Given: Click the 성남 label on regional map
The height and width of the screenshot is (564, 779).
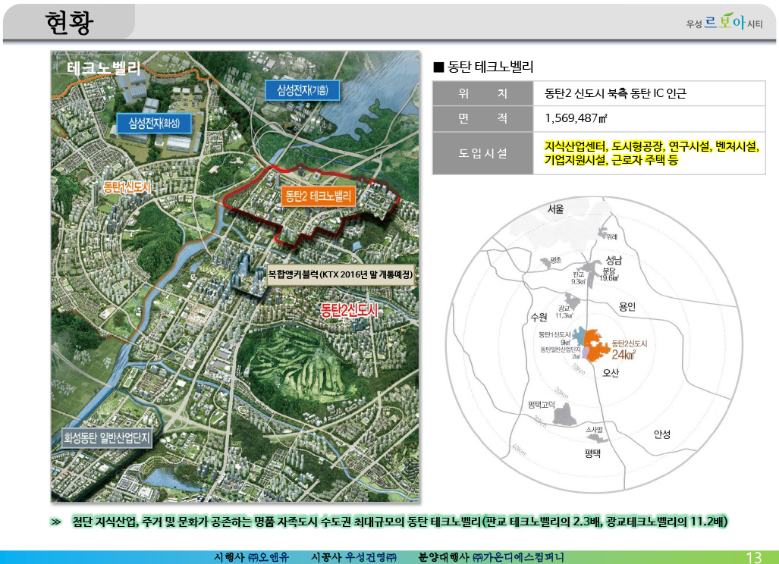Looking at the screenshot, I should [614, 260].
